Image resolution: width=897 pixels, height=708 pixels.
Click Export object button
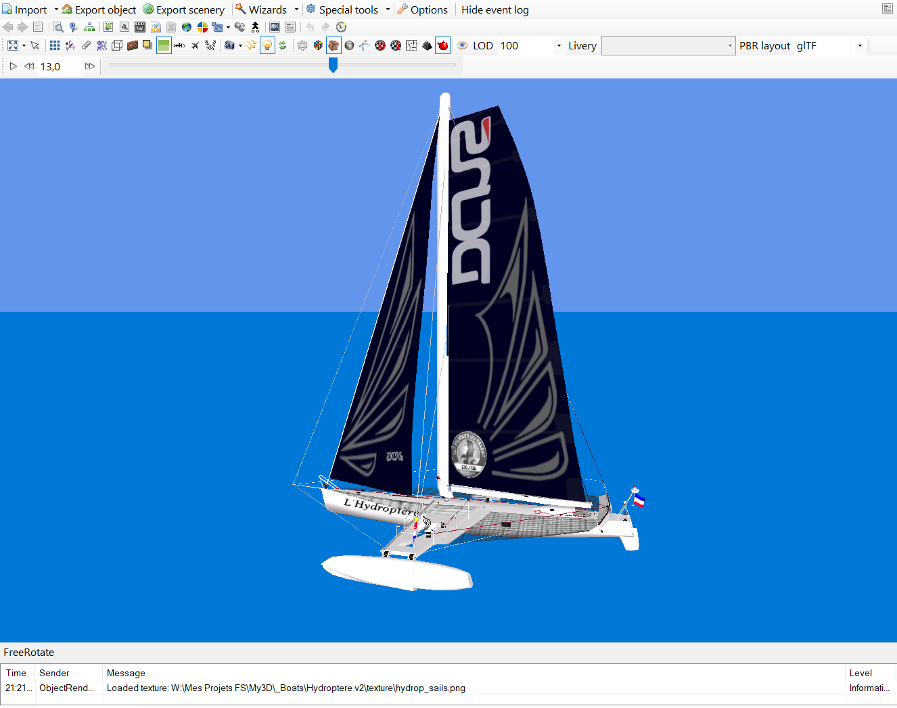click(x=99, y=9)
